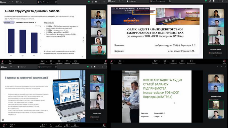
Task: Open Participants panel below the debtor audit slide
Action: 155,62
